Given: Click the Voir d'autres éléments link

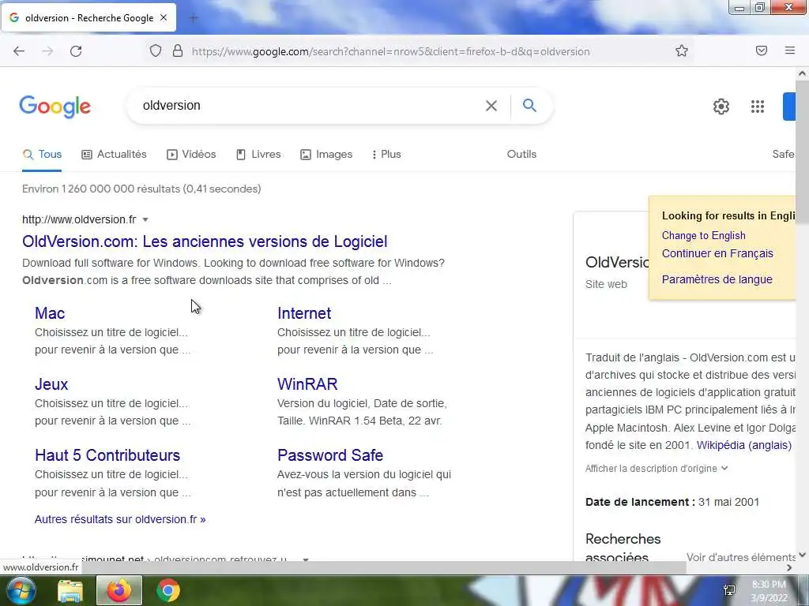Looking at the screenshot, I should (x=741, y=557).
